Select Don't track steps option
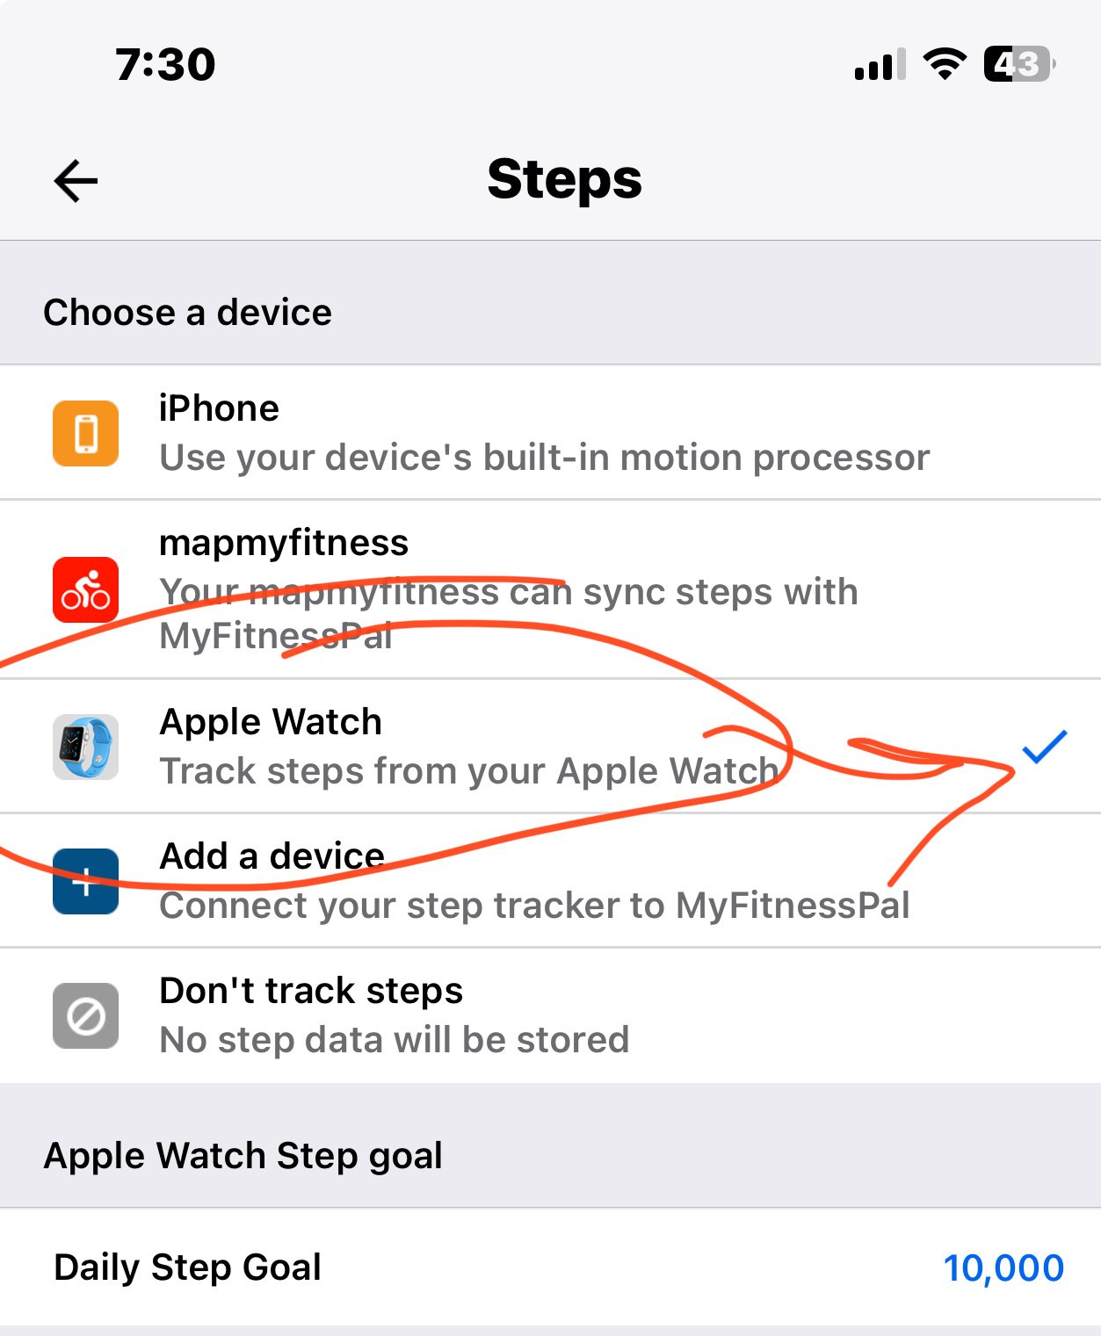Image resolution: width=1101 pixels, height=1336 pixels. pyautogui.click(x=550, y=1015)
